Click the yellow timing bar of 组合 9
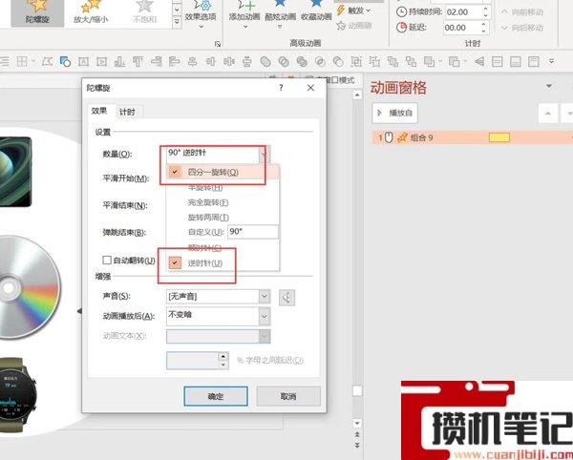 (x=499, y=137)
